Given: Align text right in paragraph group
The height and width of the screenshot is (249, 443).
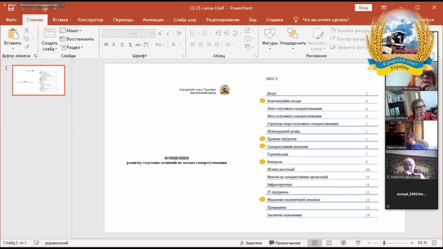Looking at the screenshot, I should pyautogui.click(x=209, y=44).
